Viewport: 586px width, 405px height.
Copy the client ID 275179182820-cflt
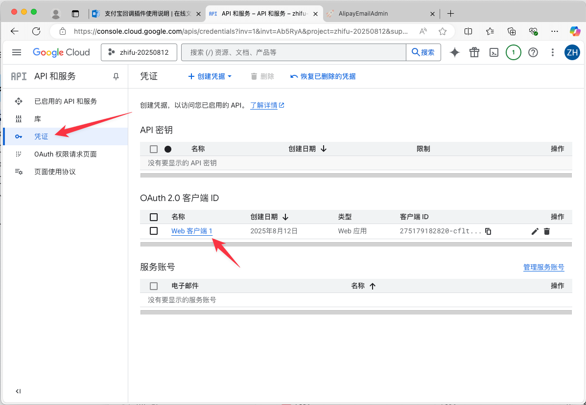coord(488,231)
